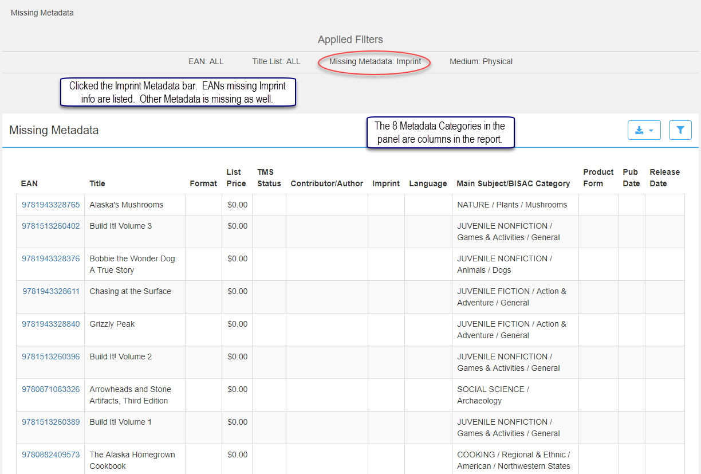Open EAN link 9781943328376
Screen dimensions: 701x474
[51, 258]
